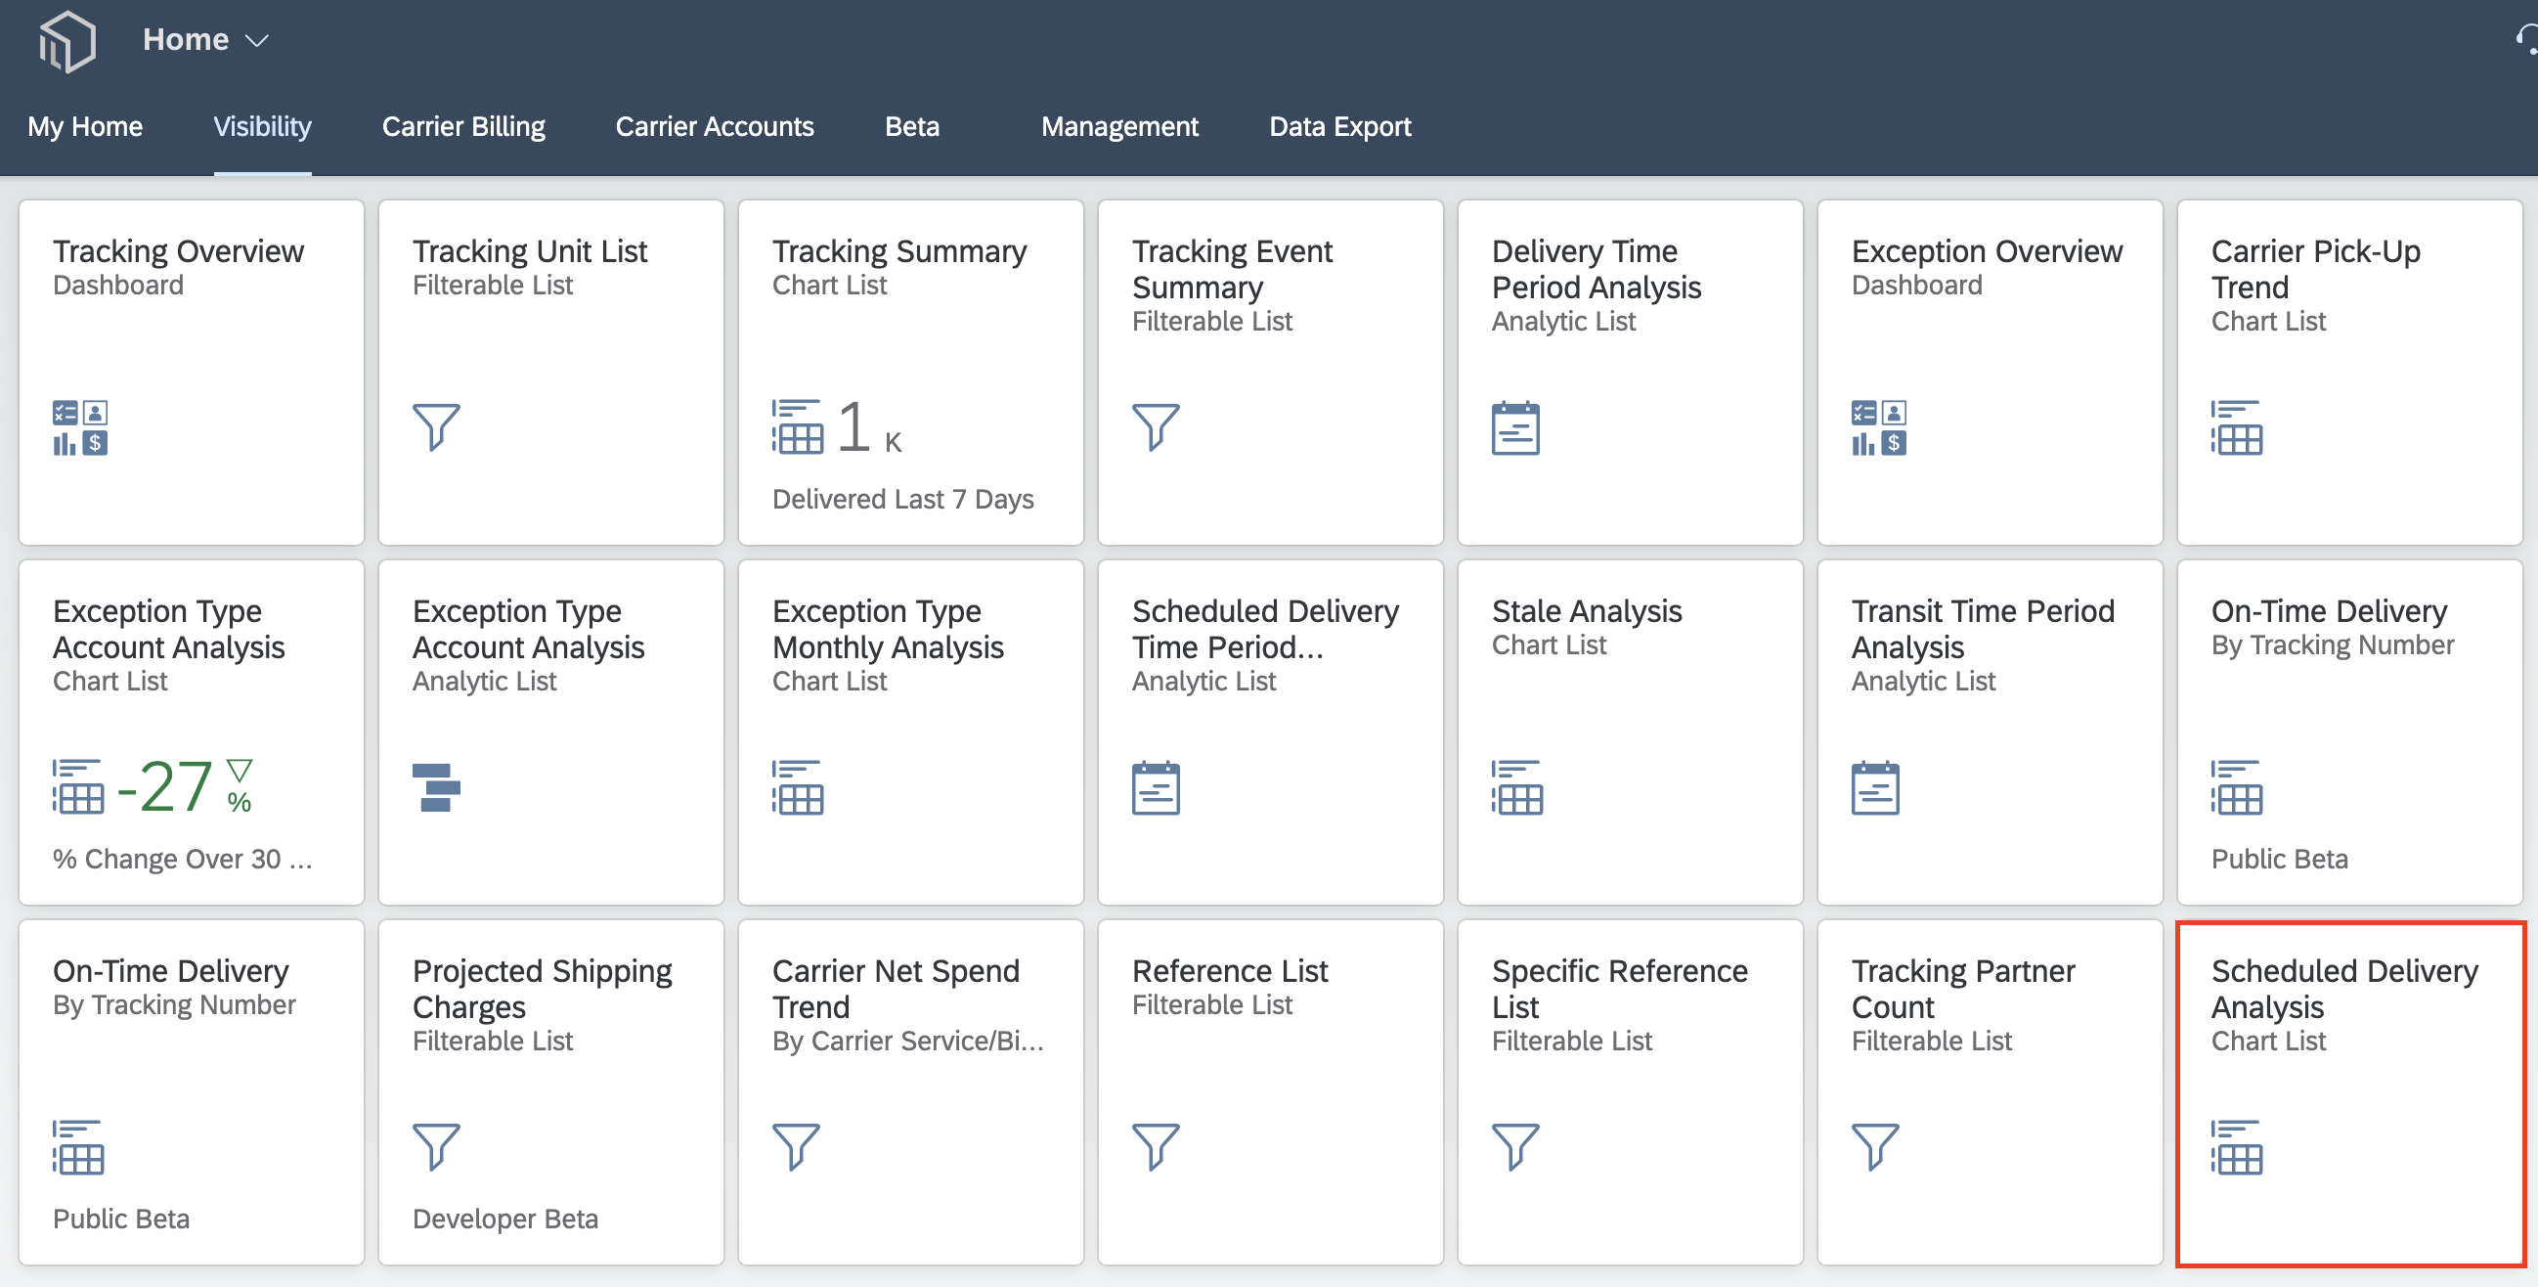
Task: Select the Beta tab
Action: click(911, 126)
